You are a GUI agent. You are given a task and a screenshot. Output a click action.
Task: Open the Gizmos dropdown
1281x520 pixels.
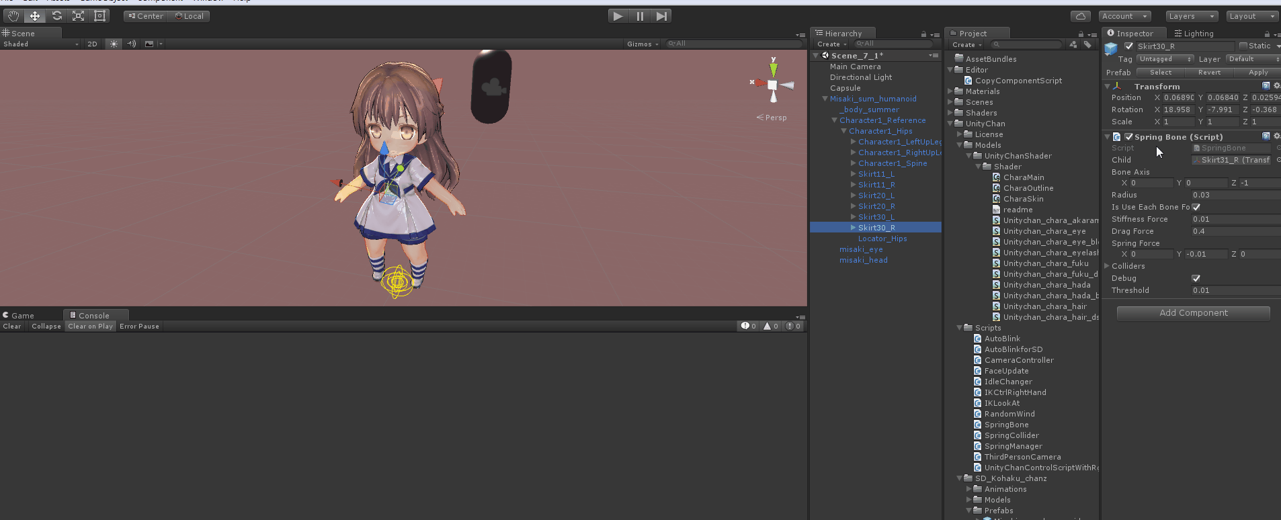[643, 44]
